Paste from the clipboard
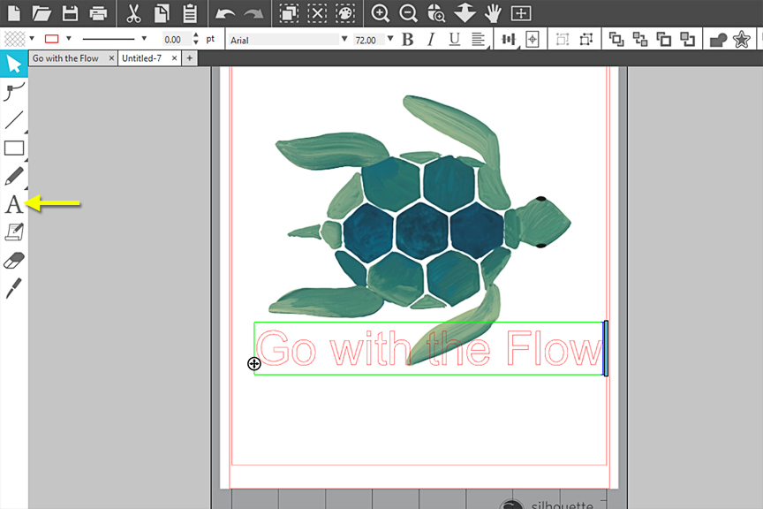This screenshot has width=763, height=509. point(190,13)
